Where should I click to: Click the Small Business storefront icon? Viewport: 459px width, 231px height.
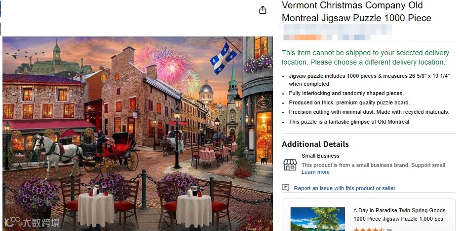[290, 165]
